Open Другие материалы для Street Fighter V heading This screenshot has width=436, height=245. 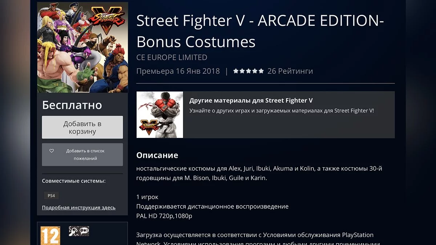251,101
